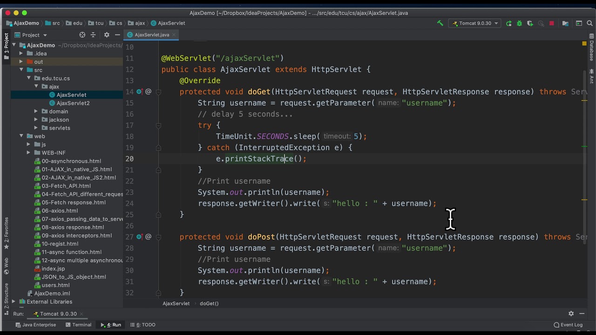
Task: Click the AjaxServlet breadcrumb below the editor
Action: (x=176, y=303)
